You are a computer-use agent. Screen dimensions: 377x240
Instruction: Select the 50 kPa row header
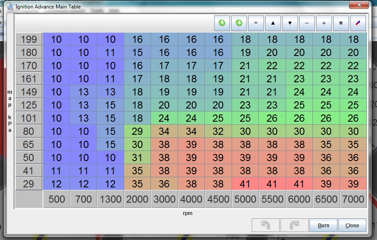pyautogui.click(x=29, y=157)
